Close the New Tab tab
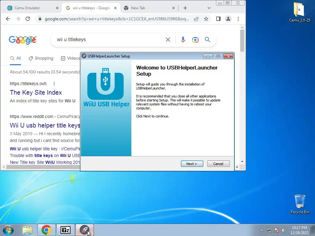 pyautogui.click(x=173, y=8)
